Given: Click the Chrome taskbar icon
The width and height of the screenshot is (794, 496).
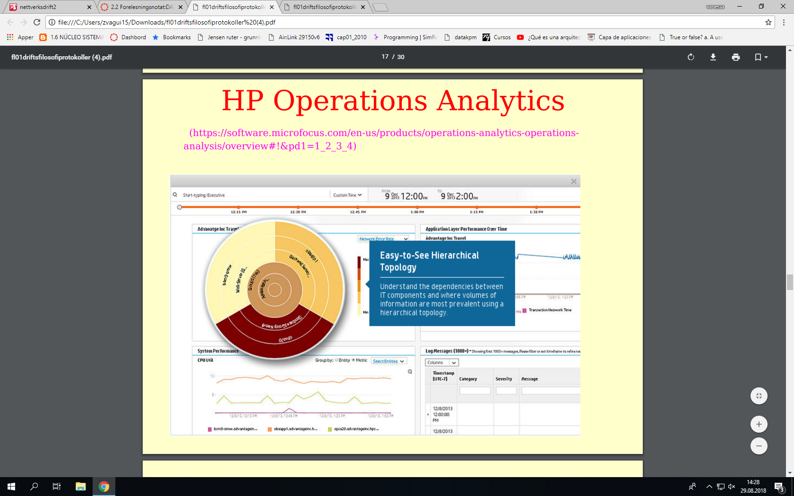Looking at the screenshot, I should pyautogui.click(x=104, y=487).
